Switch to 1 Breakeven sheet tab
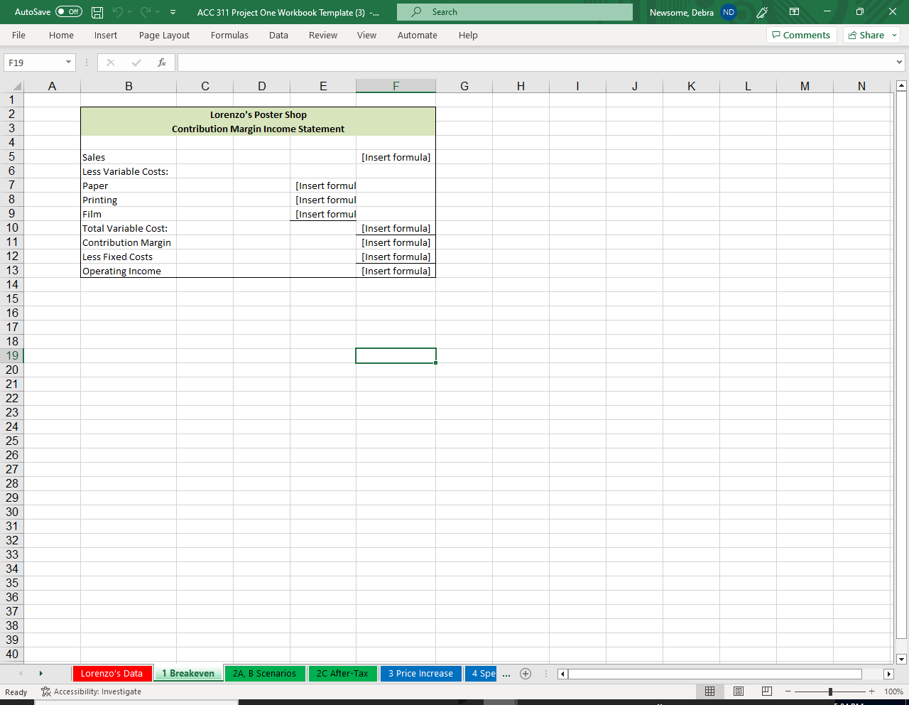 tap(188, 673)
